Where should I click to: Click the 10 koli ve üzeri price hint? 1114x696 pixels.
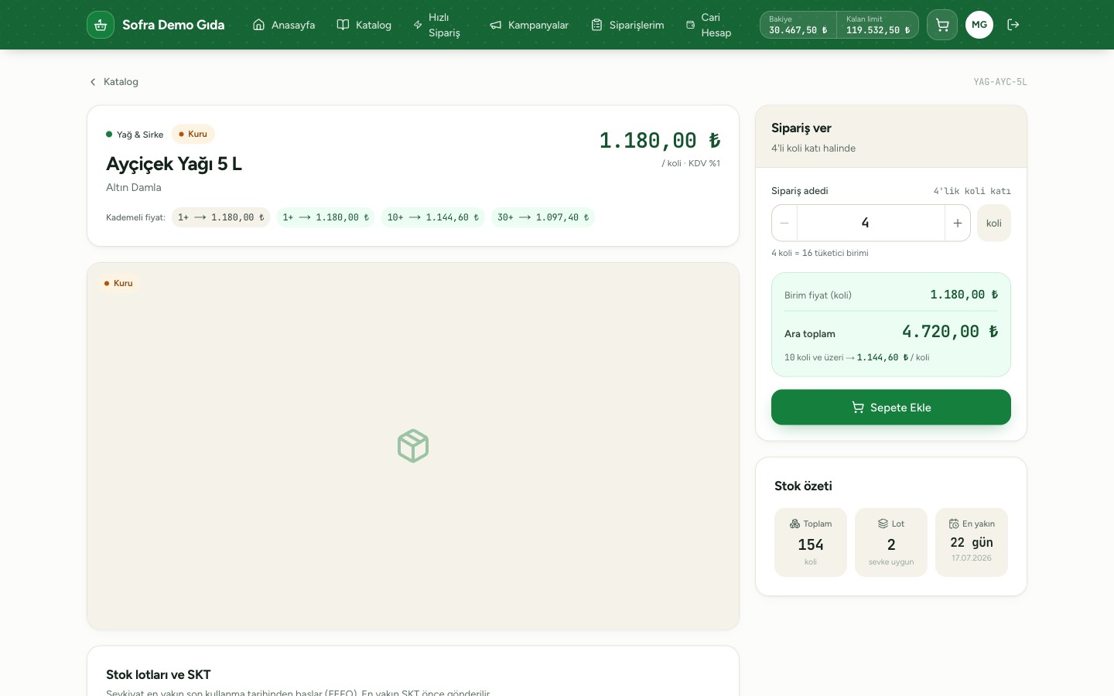coord(856,357)
